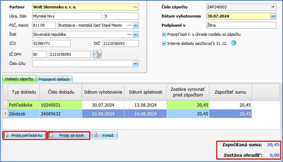Open the Číslo účtu dropdown
Screen dimensions: 283x162
(x=135, y=63)
